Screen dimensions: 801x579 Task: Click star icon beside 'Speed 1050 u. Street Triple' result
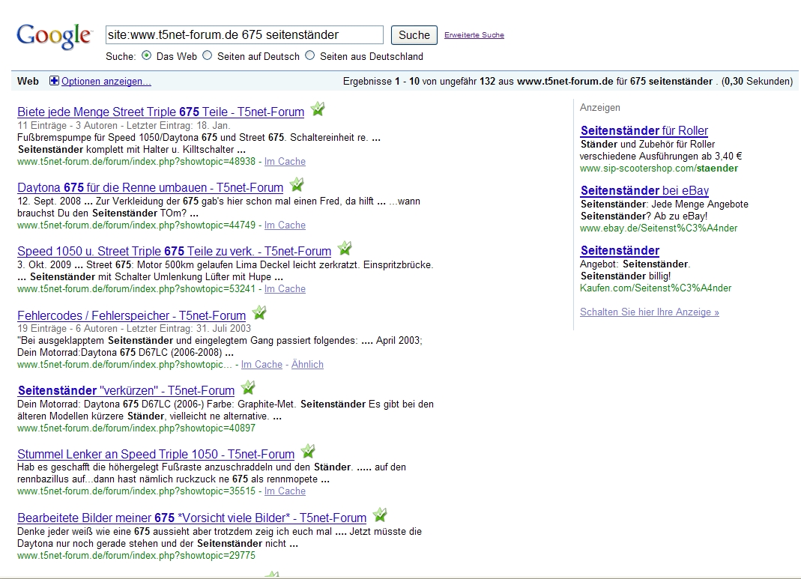point(345,248)
